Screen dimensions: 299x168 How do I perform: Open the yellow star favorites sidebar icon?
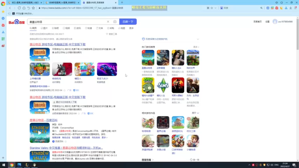click(3, 12)
